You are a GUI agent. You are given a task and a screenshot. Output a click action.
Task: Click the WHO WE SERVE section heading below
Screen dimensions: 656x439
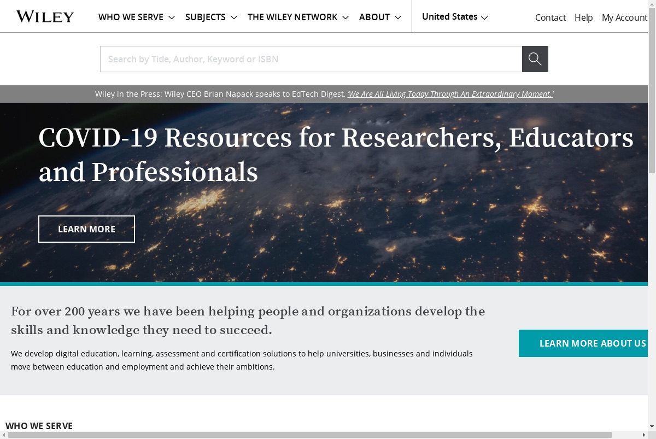(x=39, y=426)
